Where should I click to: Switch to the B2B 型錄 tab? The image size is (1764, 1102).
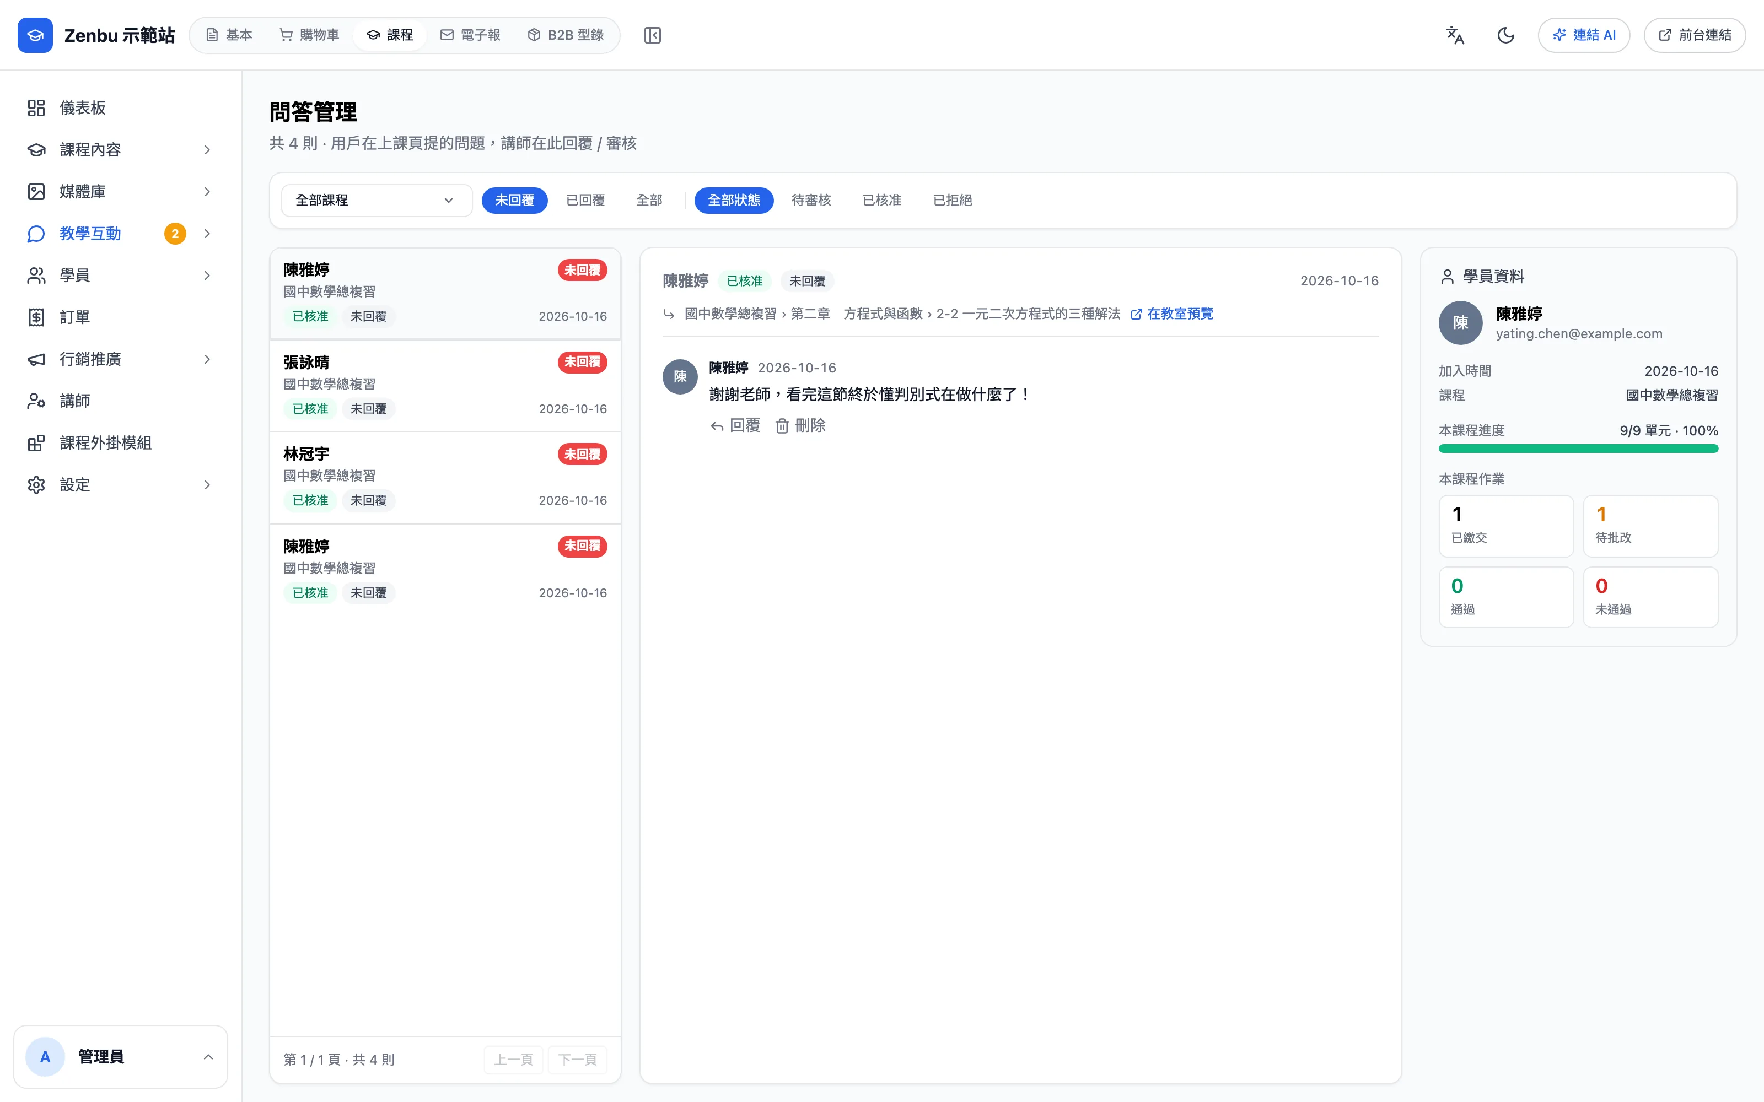566,35
